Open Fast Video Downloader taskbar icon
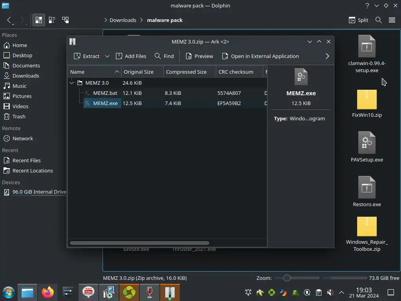401x301 pixels. tap(88, 292)
